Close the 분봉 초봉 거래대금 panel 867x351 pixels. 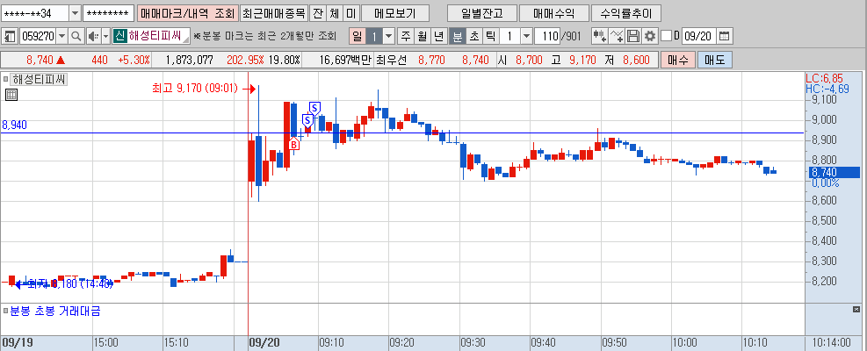pos(856,309)
